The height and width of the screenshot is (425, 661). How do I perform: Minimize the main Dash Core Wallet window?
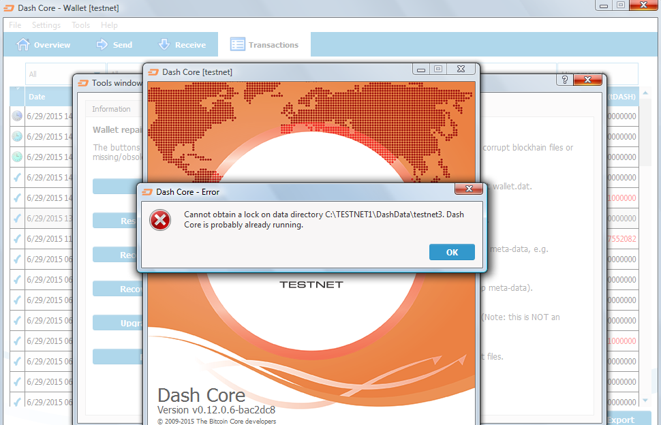pyautogui.click(x=604, y=5)
